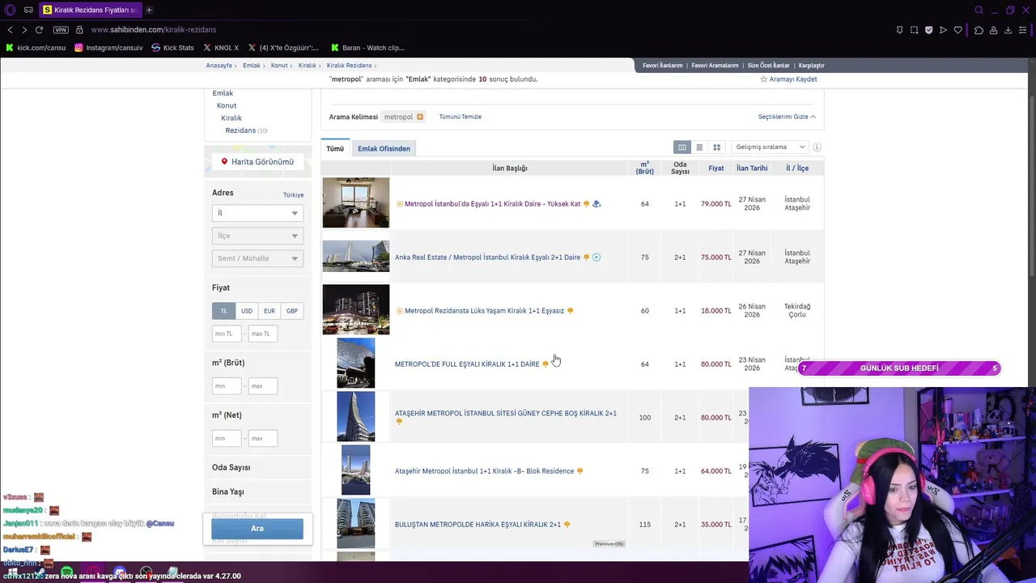This screenshot has height=583, width=1036.
Task: Open the KNGL X bookmark
Action: pyautogui.click(x=221, y=48)
